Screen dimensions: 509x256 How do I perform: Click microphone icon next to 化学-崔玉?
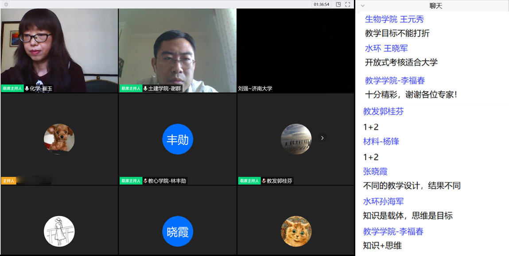click(x=27, y=89)
